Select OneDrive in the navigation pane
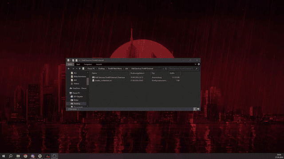Viewport: 284px width, 159px height. [x=78, y=88]
